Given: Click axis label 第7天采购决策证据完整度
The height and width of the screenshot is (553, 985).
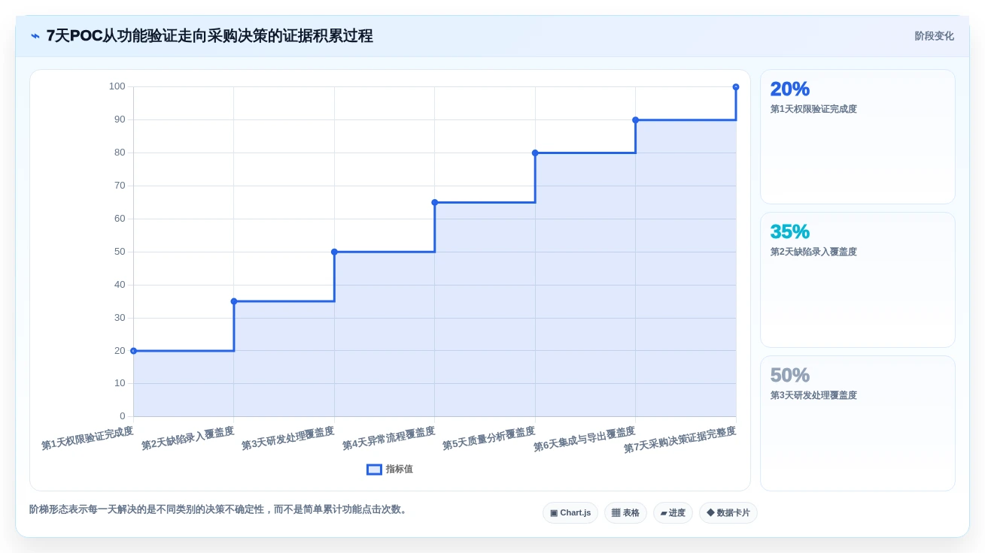Looking at the screenshot, I should click(680, 440).
